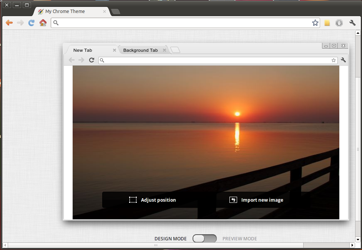
Task: Click Adjust position button
Action: 153,200
